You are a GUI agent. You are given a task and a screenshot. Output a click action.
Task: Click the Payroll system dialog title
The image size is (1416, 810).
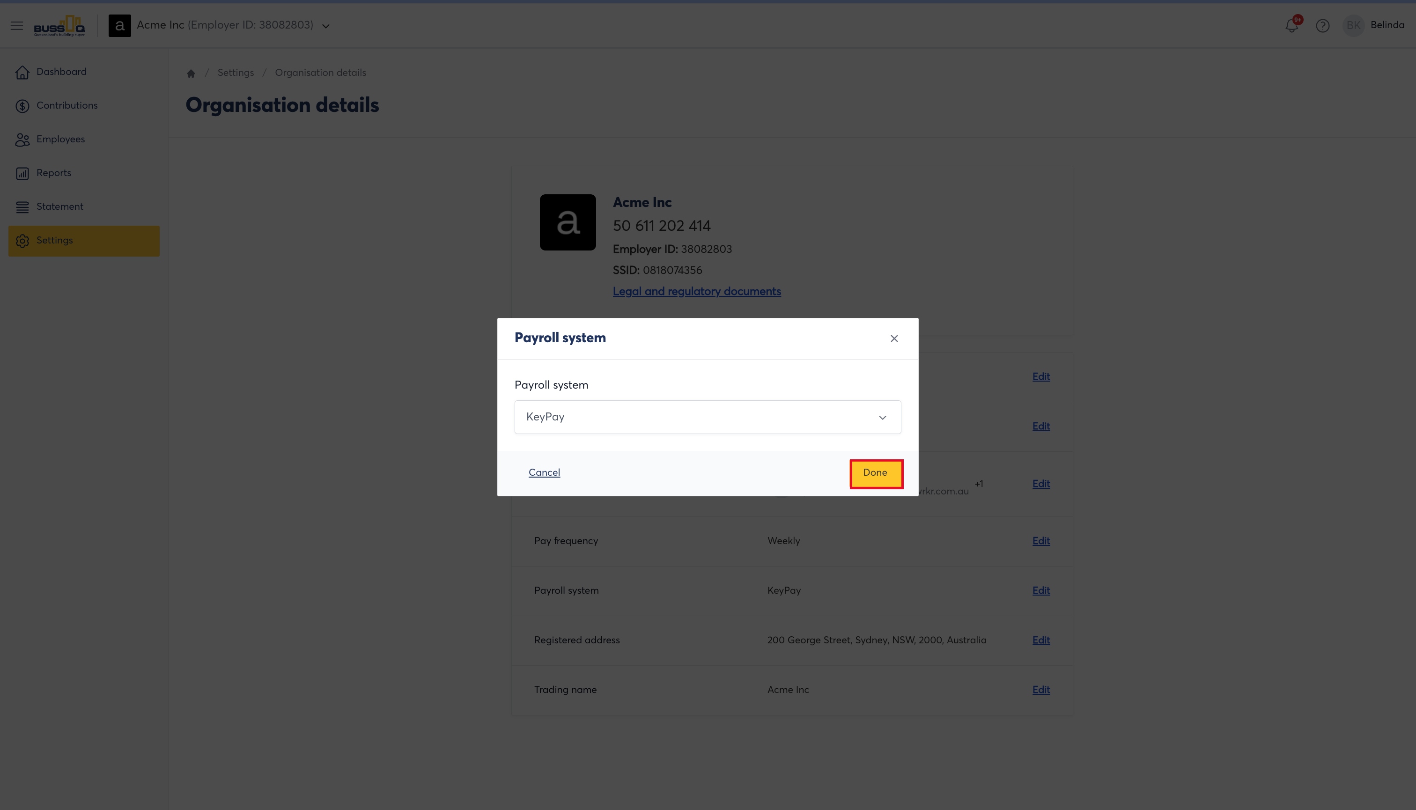point(560,338)
